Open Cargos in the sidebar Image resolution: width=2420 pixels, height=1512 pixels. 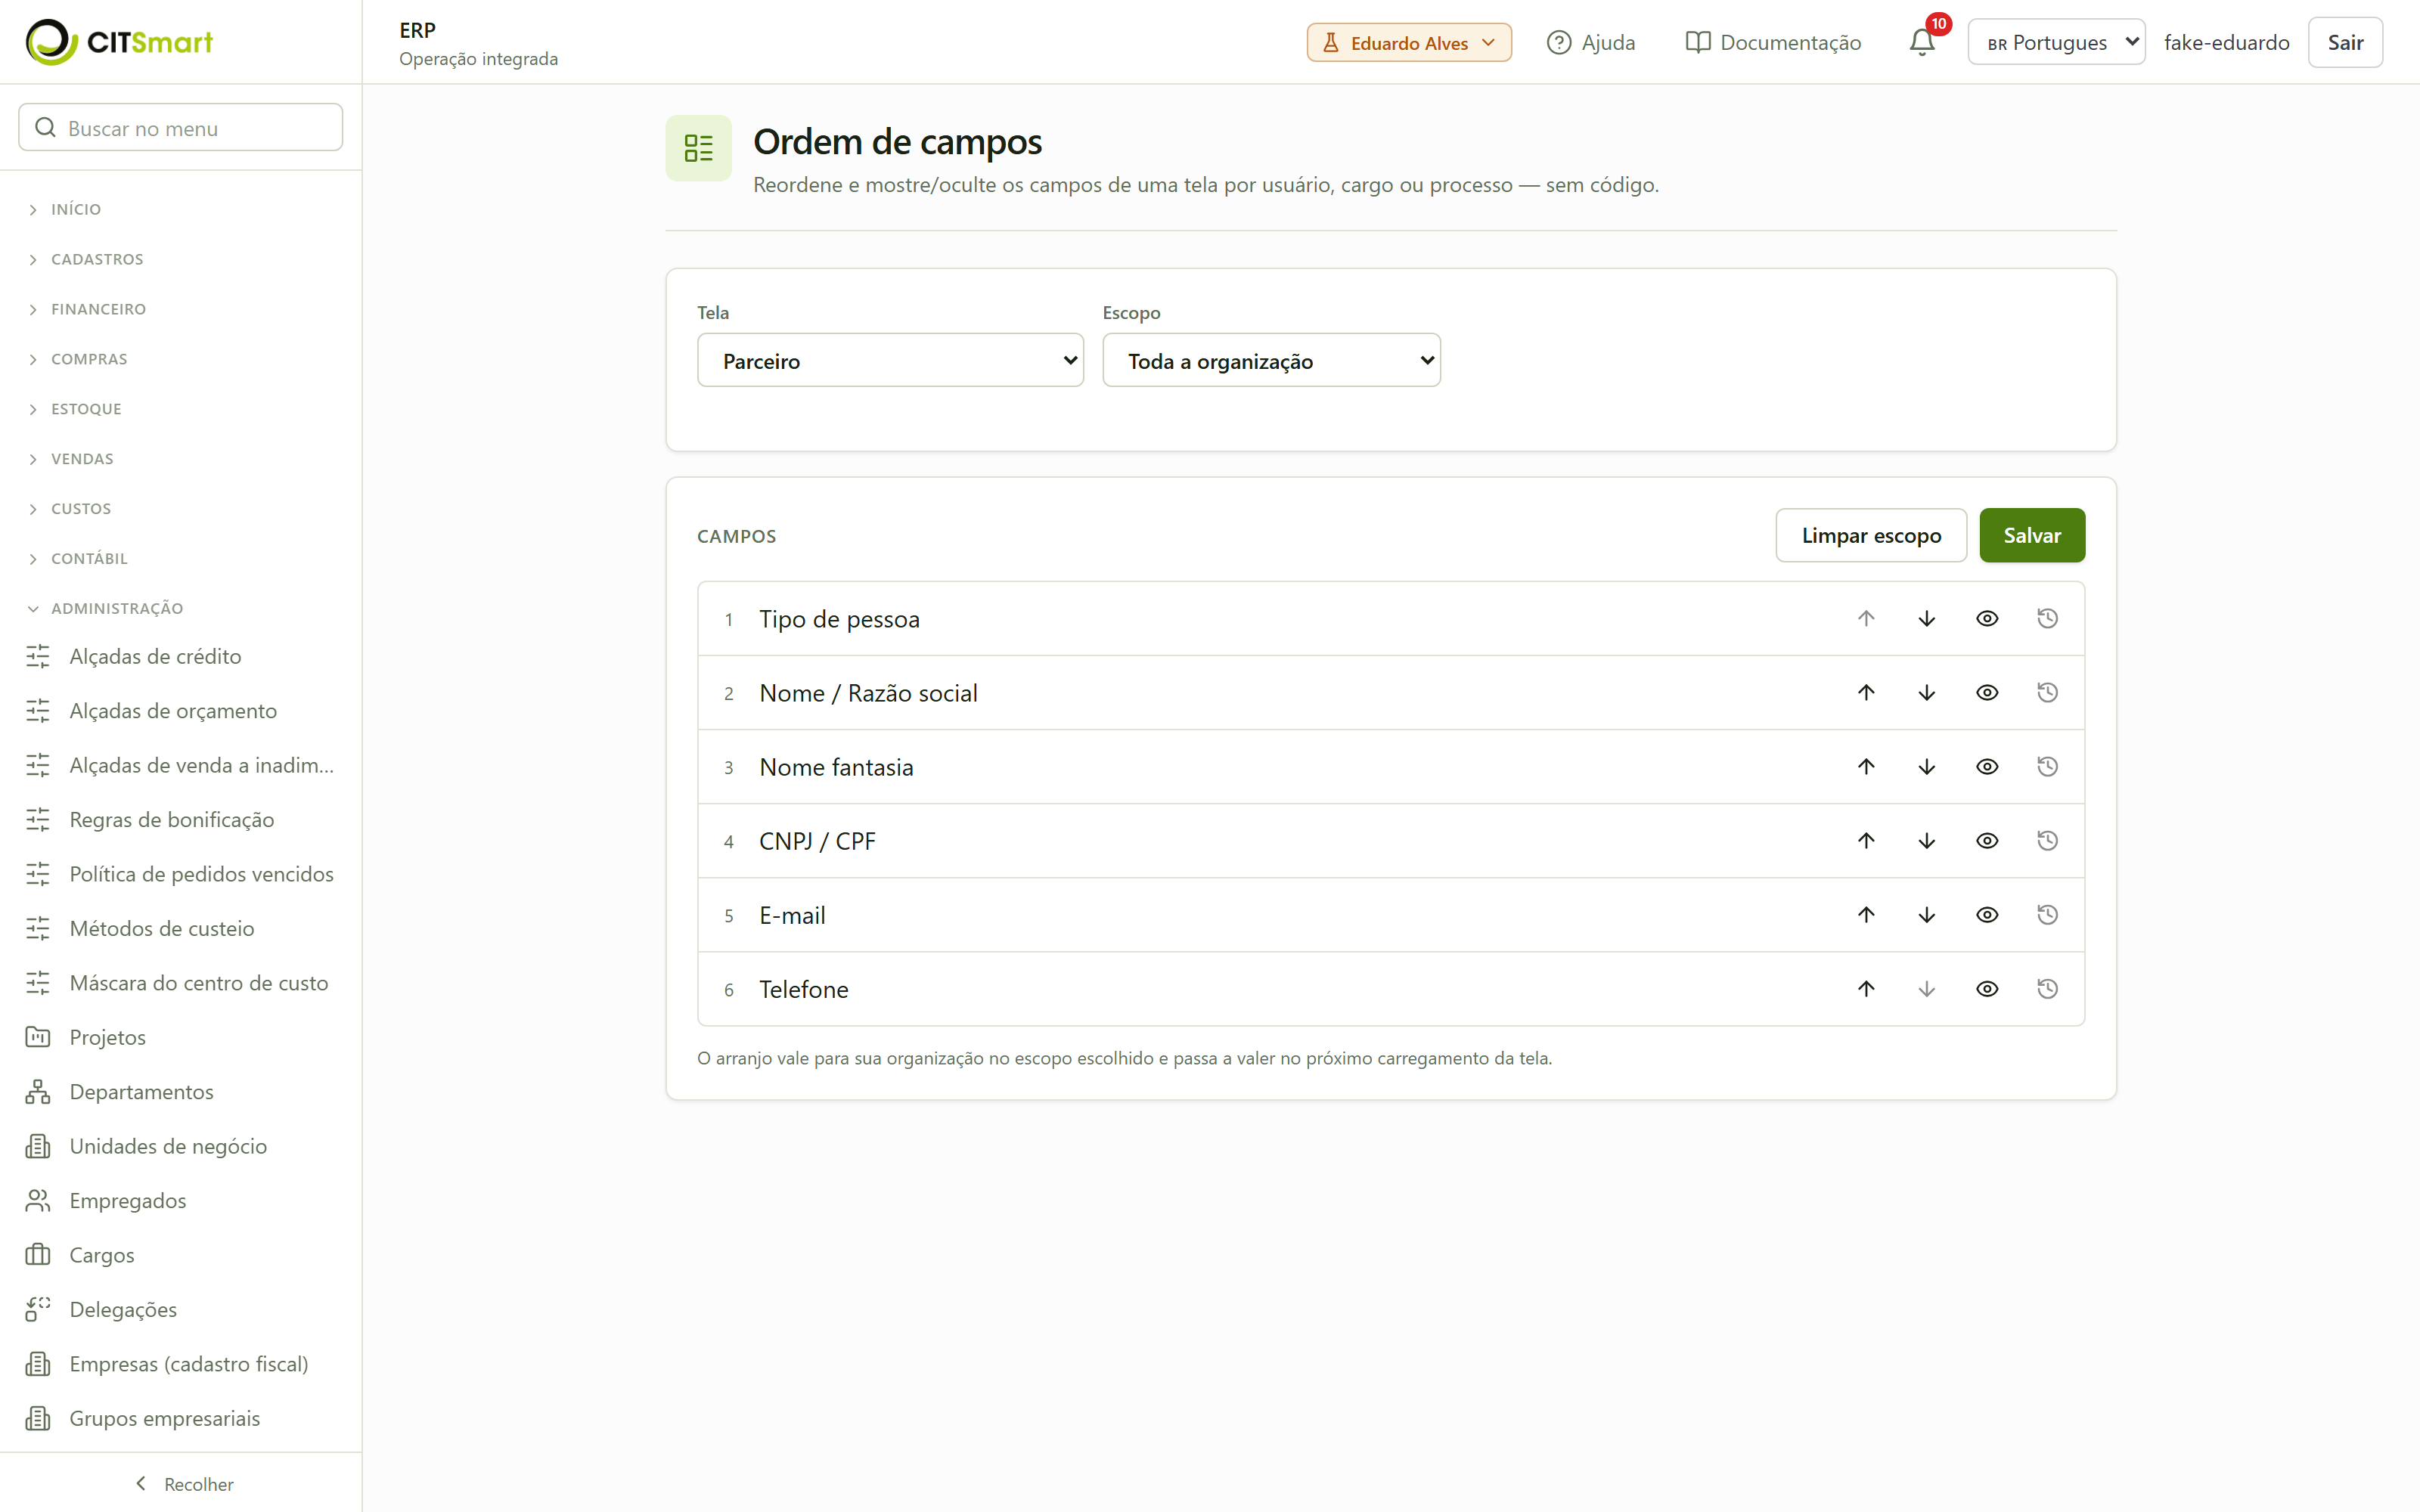181,1255
